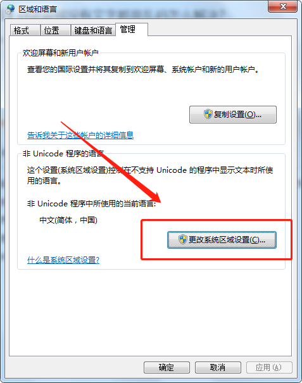The width and height of the screenshot is (302, 383).
Task: Click the 非 Unicode 程序中所使用的当前语言 label
Action: pyautogui.click(x=91, y=203)
